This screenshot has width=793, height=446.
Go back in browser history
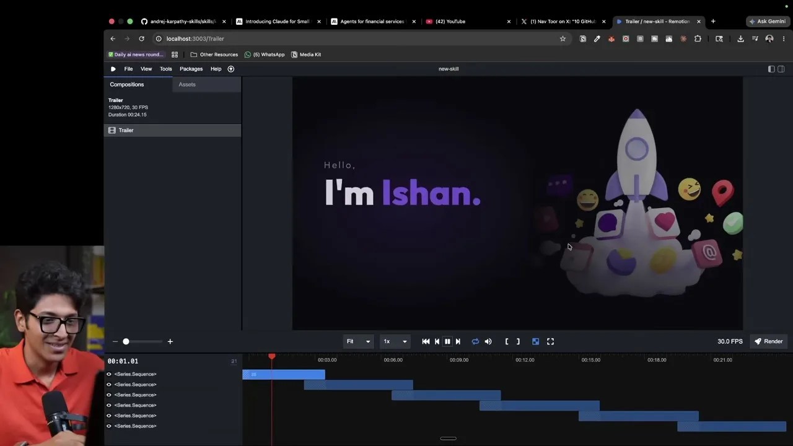pos(113,38)
